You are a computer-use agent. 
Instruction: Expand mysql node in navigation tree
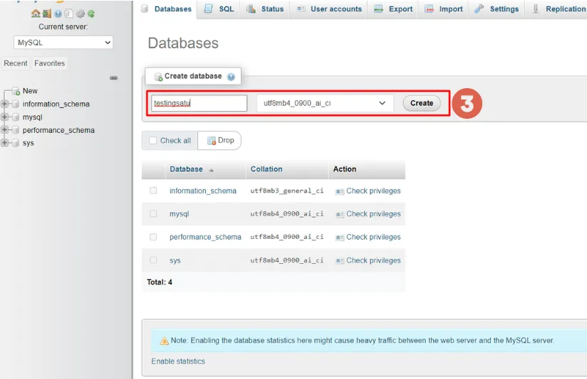4,117
